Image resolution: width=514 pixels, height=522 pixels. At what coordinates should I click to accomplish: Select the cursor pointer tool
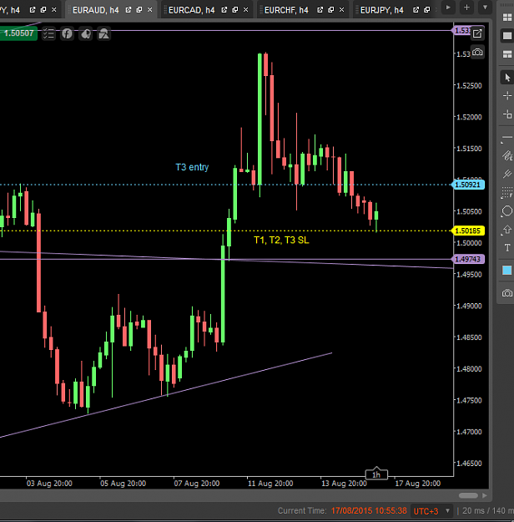507,78
